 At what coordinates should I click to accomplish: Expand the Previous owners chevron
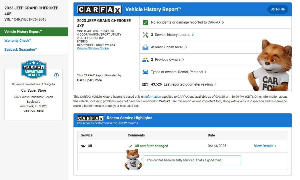click(183, 60)
